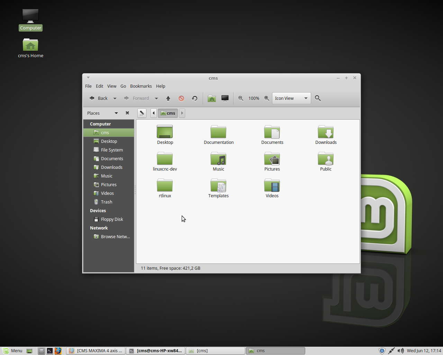Select the Computer desktop icon
The height and width of the screenshot is (355, 443).
[30, 20]
